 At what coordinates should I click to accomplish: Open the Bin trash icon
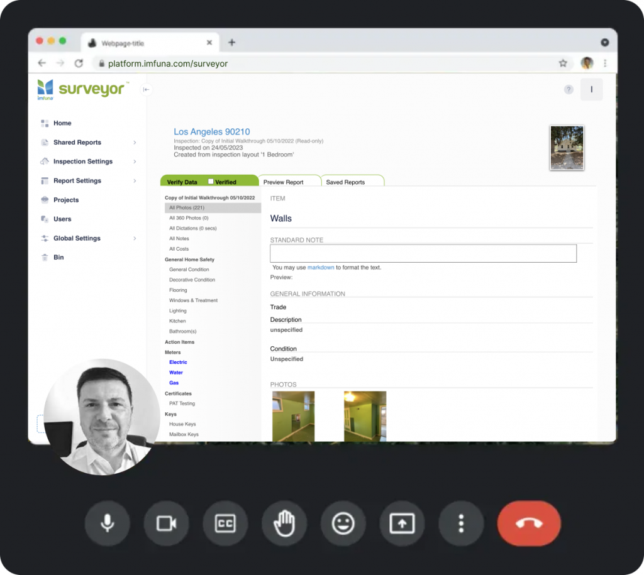44,257
